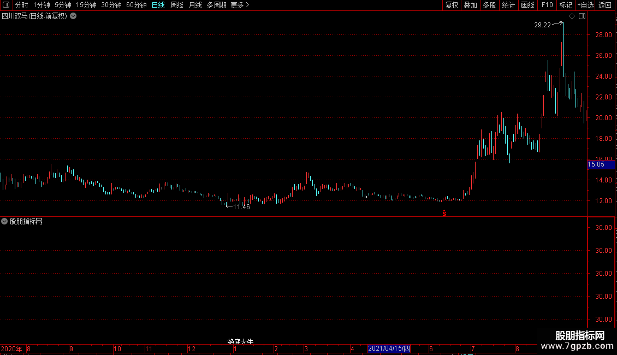Click the 20.00 price axis label
Image resolution: width=617 pixels, height=355 pixels.
coord(603,117)
